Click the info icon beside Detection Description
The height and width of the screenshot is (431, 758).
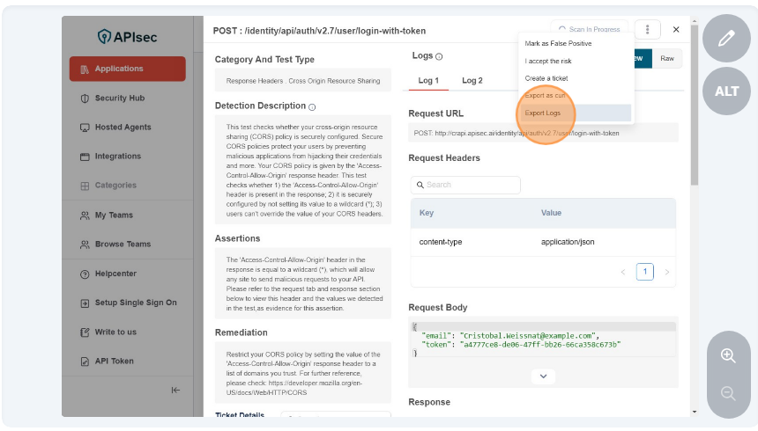(312, 106)
